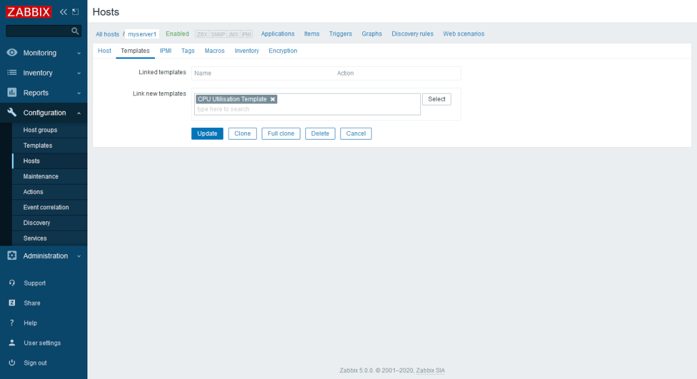This screenshot has height=379, width=697.
Task: Switch to the Inventory tab in host form
Action: point(247,50)
